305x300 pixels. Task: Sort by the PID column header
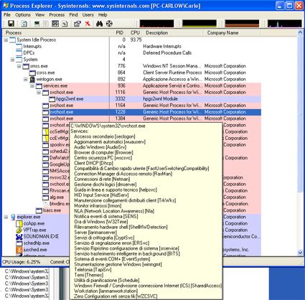[118, 33]
